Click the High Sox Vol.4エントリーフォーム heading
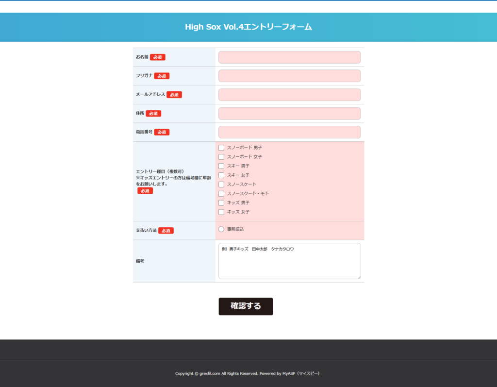This screenshot has height=387, width=497. click(248, 27)
